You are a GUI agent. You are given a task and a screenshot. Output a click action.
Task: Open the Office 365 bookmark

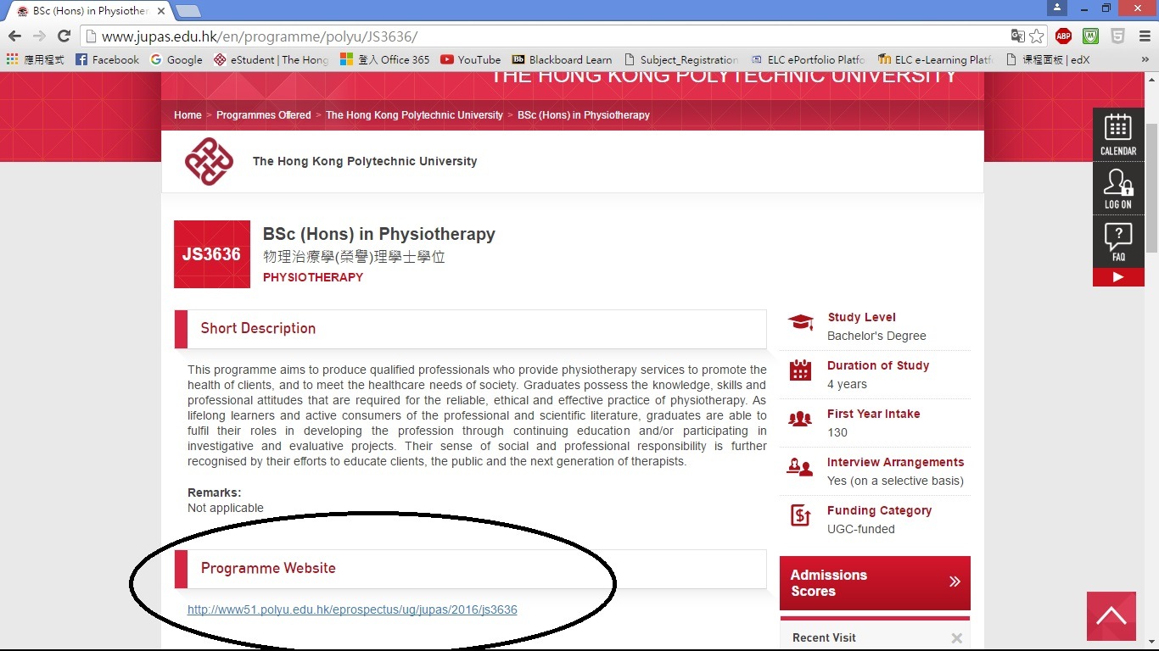(385, 59)
